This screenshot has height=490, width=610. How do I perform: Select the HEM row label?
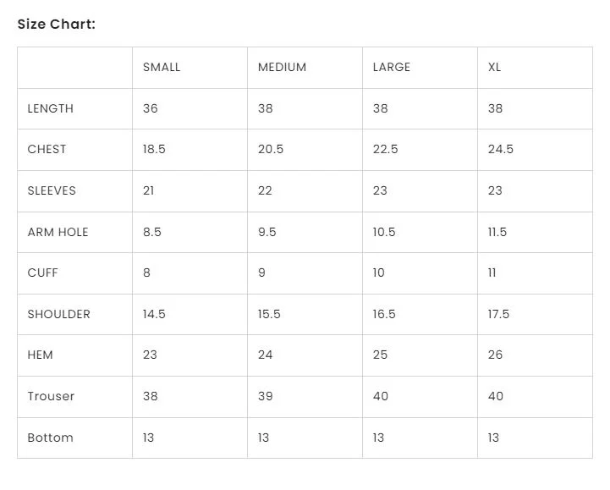[41, 355]
